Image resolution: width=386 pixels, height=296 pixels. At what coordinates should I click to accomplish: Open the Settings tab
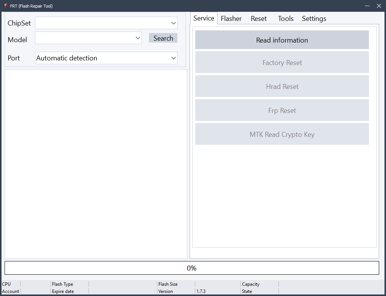coord(314,18)
